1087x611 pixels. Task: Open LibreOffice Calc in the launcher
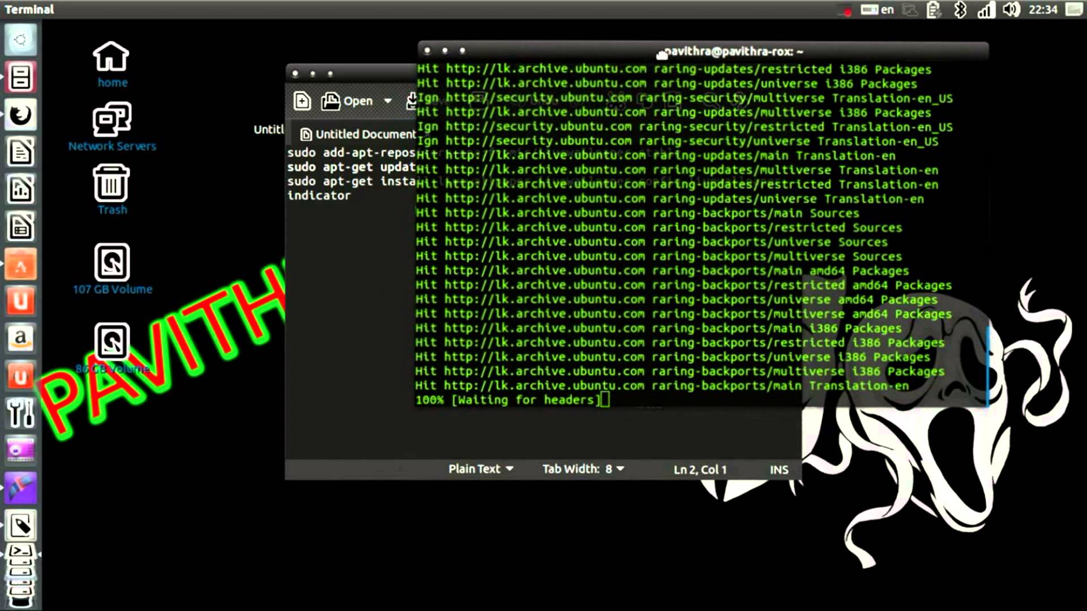(x=20, y=190)
